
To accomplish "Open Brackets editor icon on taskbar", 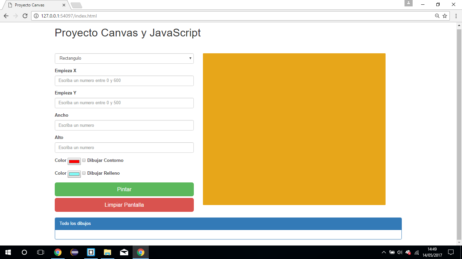I will (91, 252).
